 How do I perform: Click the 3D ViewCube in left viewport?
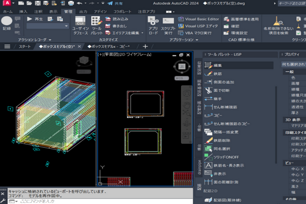pyautogui.click(x=84, y=61)
